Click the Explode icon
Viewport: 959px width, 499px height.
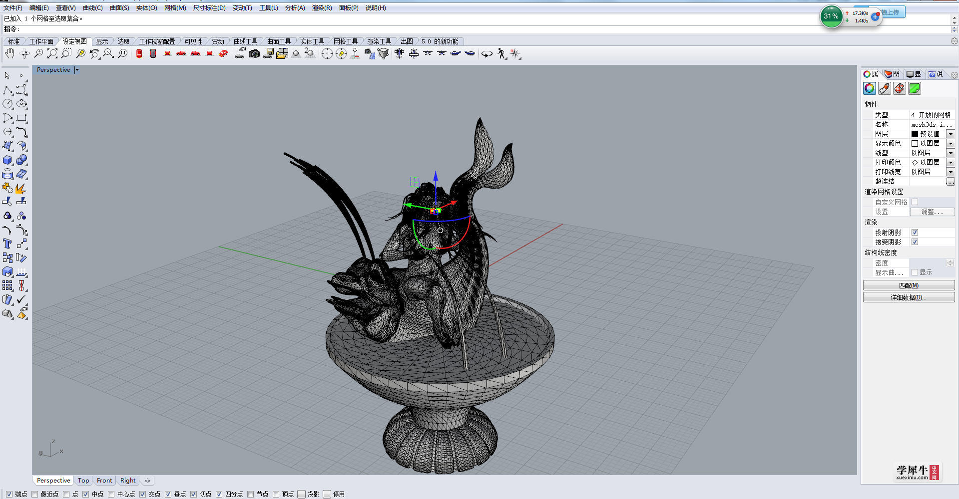[21, 188]
